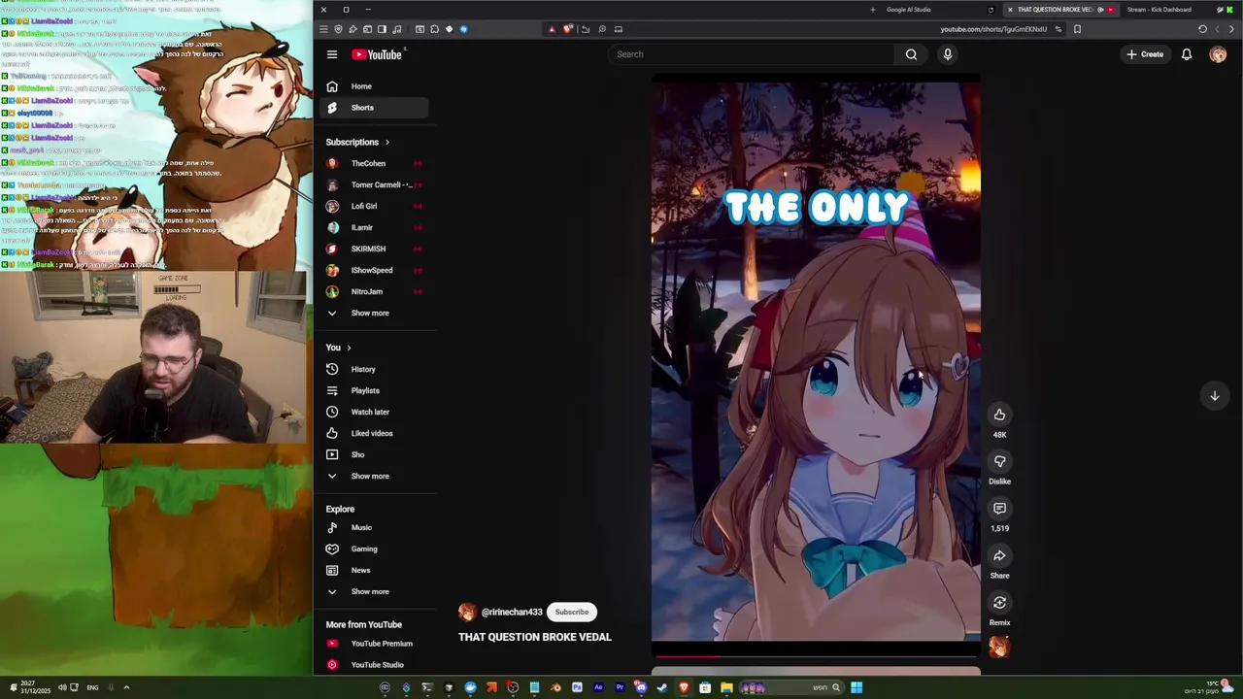Open Photoshop from the taskbar
The height and width of the screenshot is (699, 1243).
pyautogui.click(x=577, y=687)
